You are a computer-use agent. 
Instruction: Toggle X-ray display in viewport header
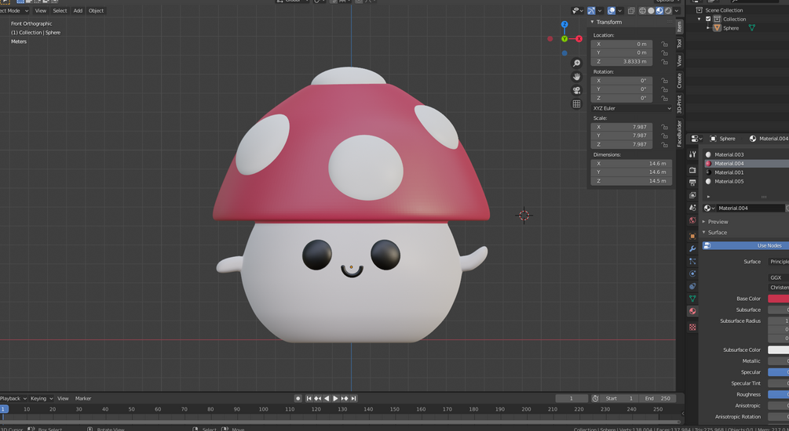click(631, 11)
